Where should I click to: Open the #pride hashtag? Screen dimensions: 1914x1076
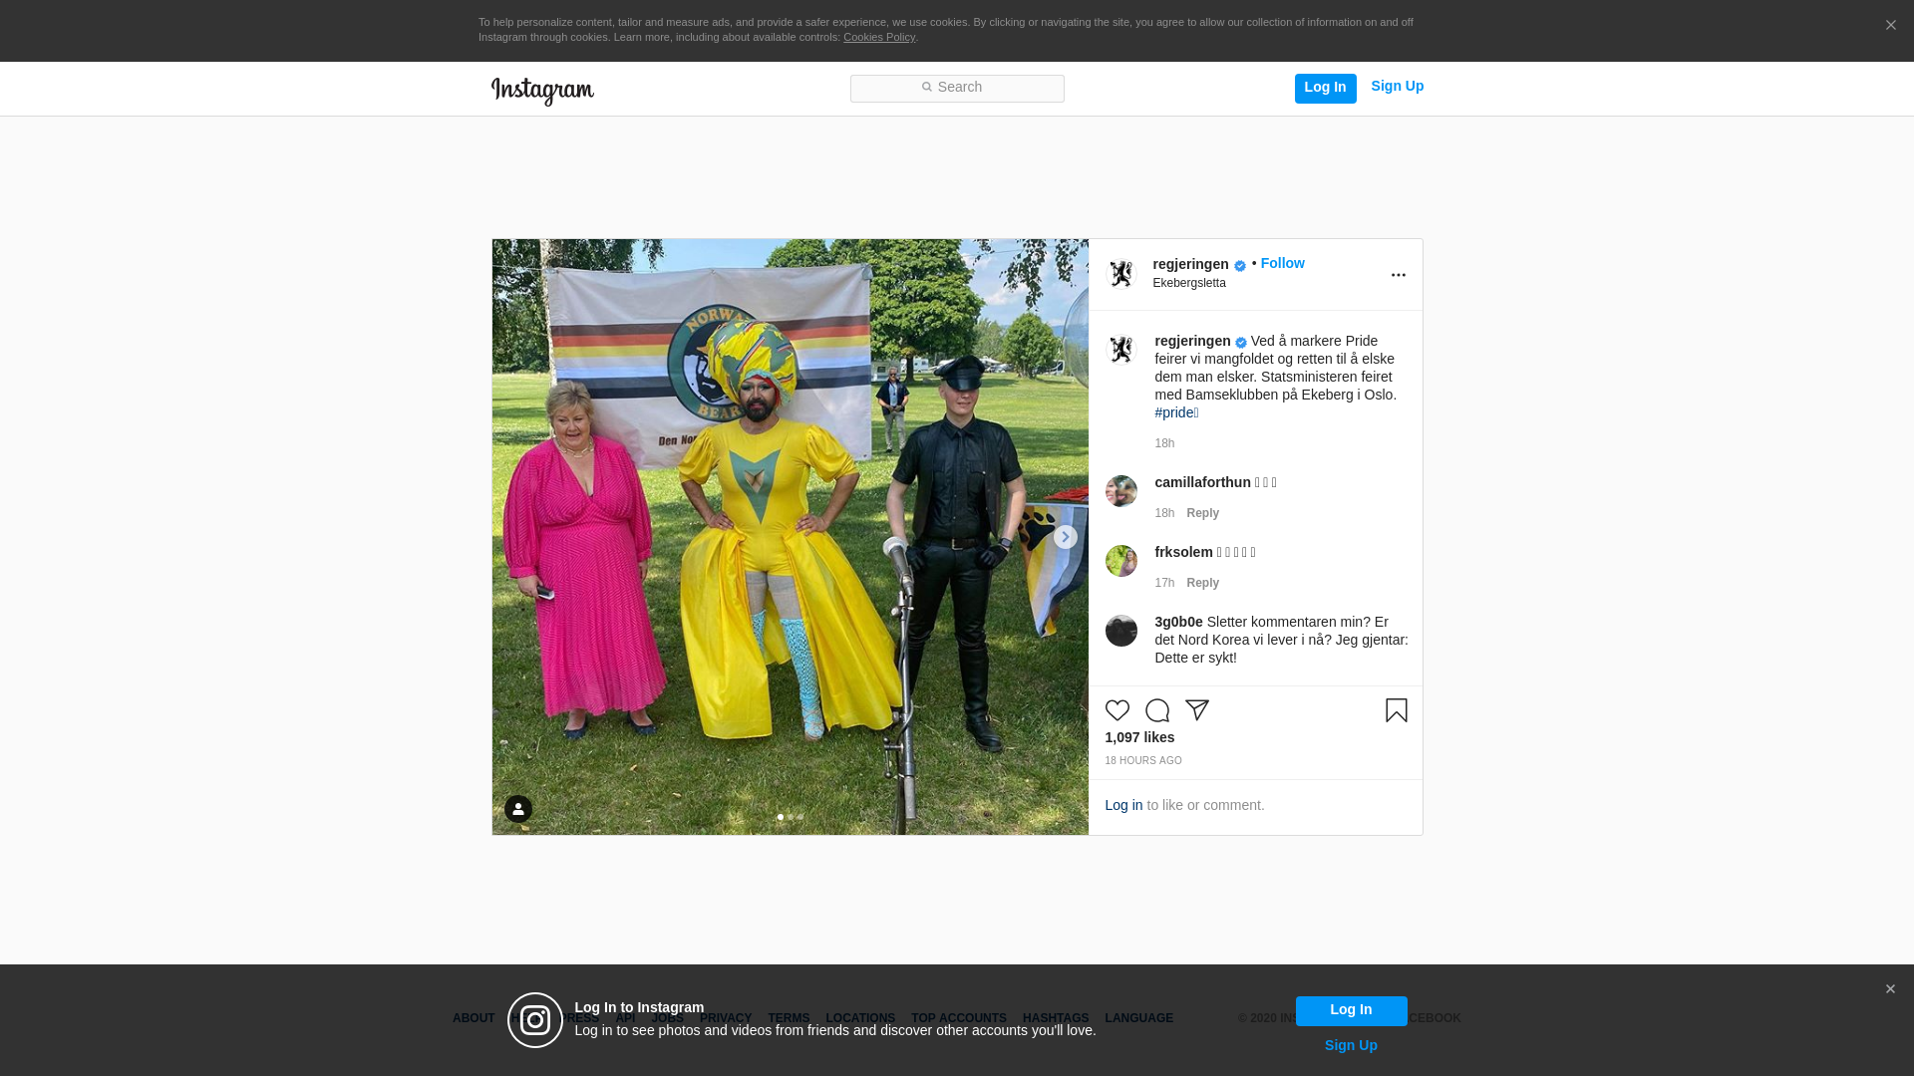click(x=1173, y=412)
